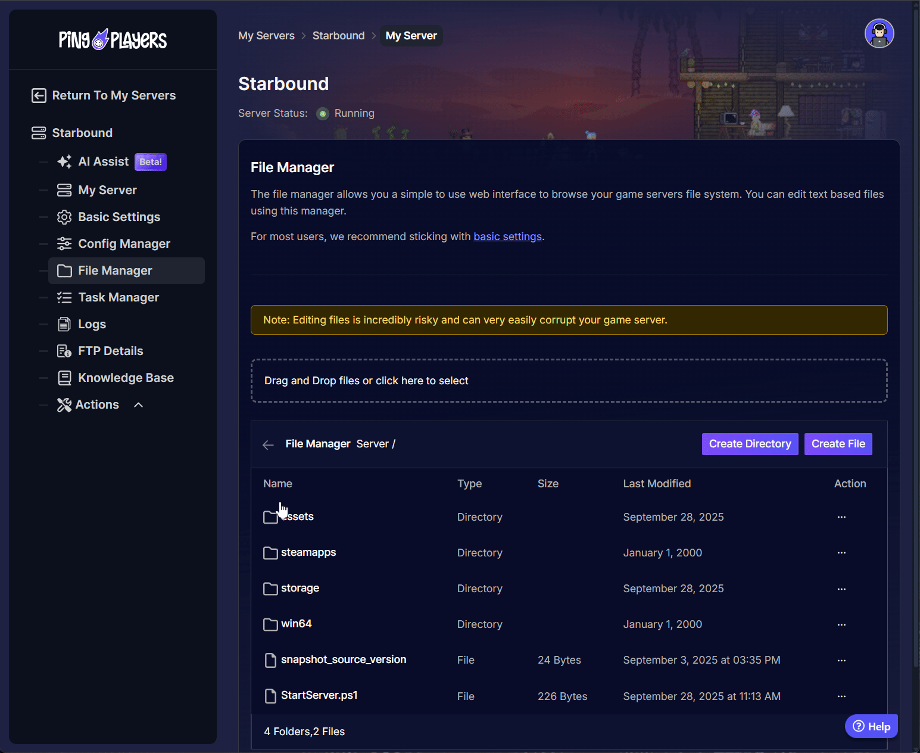920x753 pixels.
Task: Open action menu for storage directory
Action: (841, 589)
